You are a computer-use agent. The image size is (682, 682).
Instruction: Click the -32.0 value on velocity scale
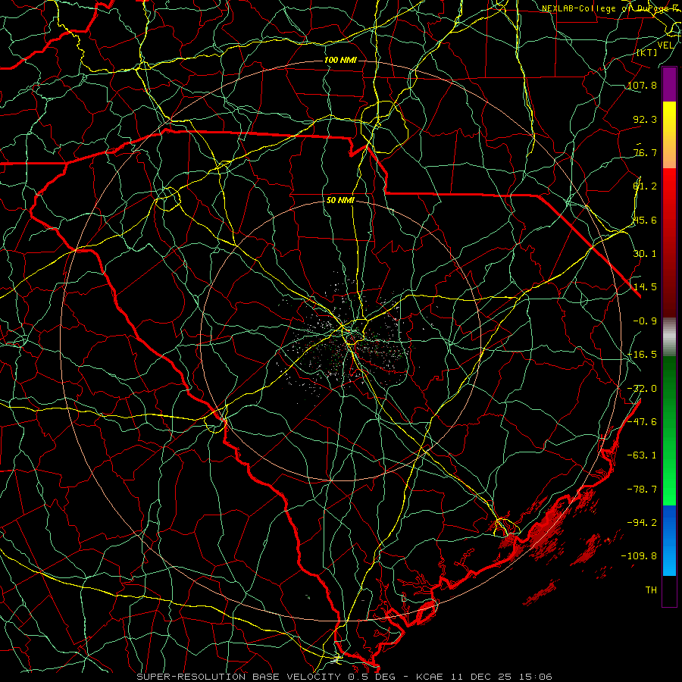(x=642, y=389)
